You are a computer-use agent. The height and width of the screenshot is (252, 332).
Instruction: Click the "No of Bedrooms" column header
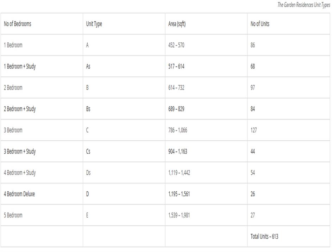click(18, 24)
